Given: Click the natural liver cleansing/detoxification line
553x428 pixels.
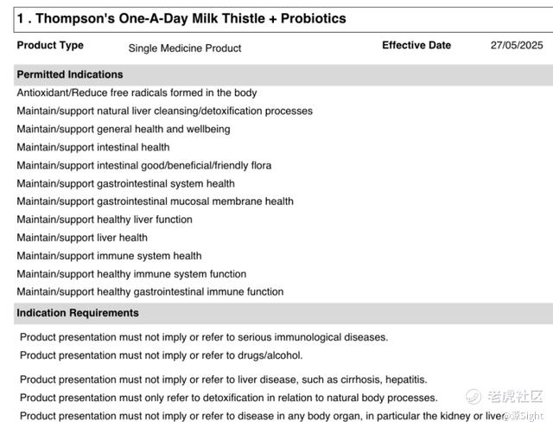Looking at the screenshot, I should (x=165, y=112).
